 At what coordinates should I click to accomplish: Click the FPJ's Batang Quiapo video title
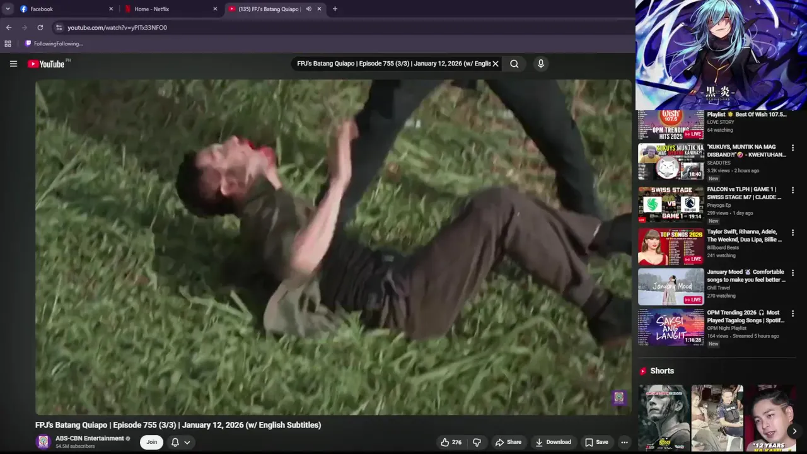coord(178,425)
